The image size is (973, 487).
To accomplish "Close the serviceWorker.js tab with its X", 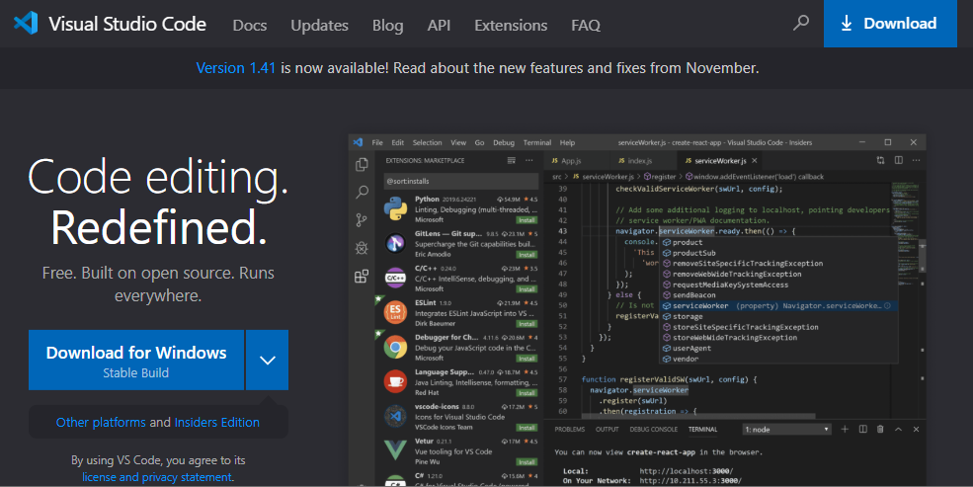I will pyautogui.click(x=755, y=161).
